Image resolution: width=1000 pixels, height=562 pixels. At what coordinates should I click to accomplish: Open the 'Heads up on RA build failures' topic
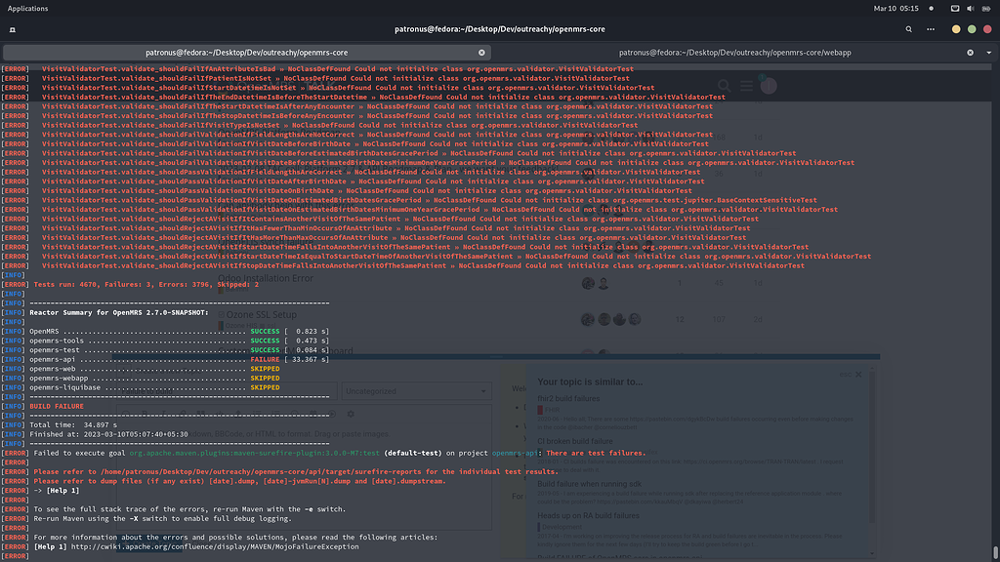[588, 515]
